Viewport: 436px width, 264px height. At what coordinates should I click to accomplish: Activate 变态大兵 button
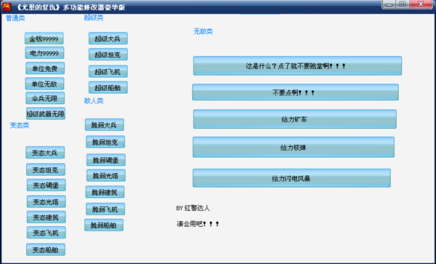45,153
